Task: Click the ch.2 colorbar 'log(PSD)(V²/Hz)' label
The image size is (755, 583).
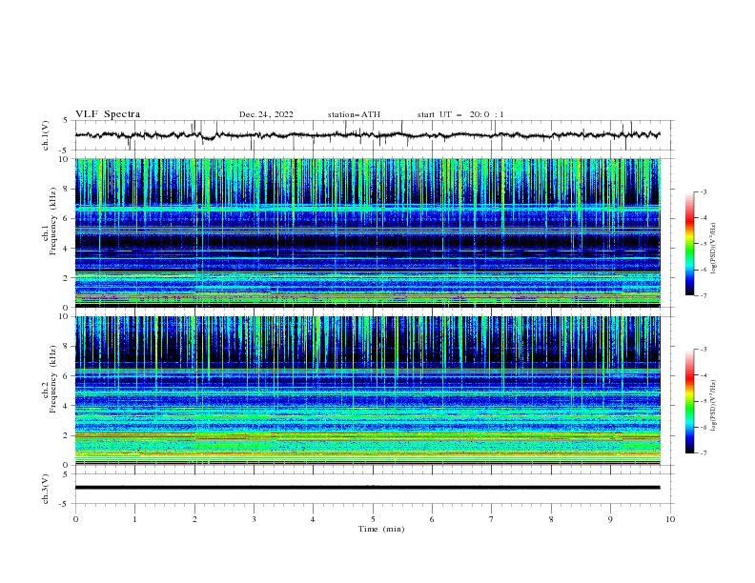Action: (x=714, y=406)
